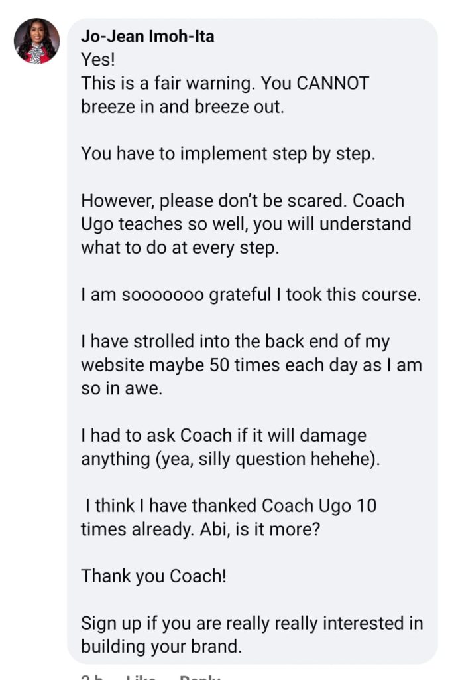The width and height of the screenshot is (452, 680).
Task: Select the 'so in awe.' line
Action: (122, 388)
